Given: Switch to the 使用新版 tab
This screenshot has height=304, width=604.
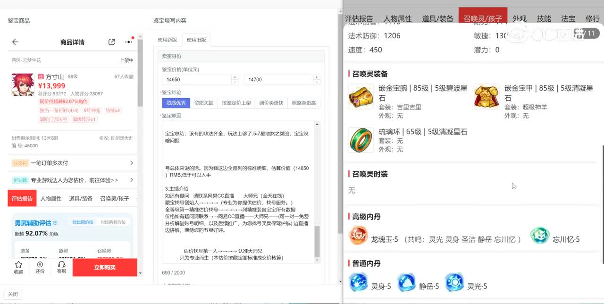Looking at the screenshot, I should pos(168,40).
